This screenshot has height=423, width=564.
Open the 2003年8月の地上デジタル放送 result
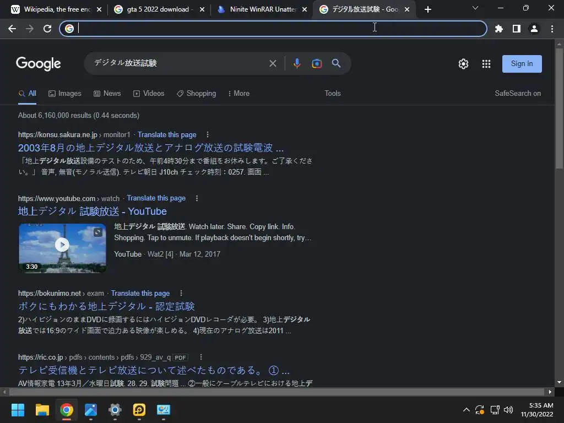click(151, 148)
